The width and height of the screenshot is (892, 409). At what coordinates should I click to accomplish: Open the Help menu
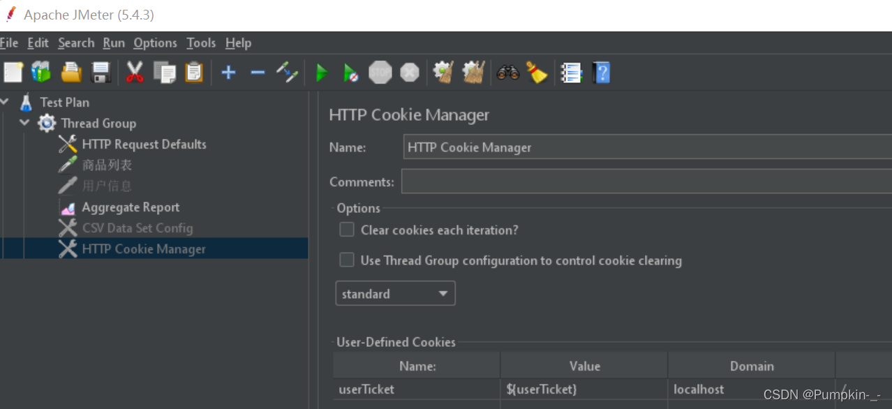(x=238, y=43)
